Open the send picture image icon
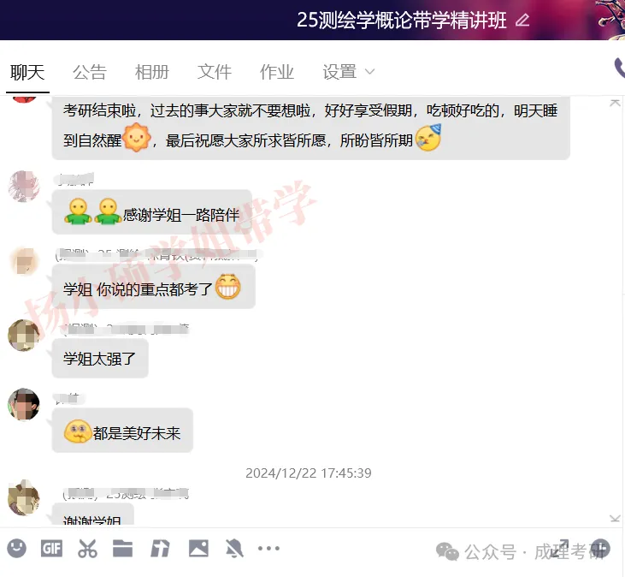Image resolution: width=625 pixels, height=577 pixels. 198,548
